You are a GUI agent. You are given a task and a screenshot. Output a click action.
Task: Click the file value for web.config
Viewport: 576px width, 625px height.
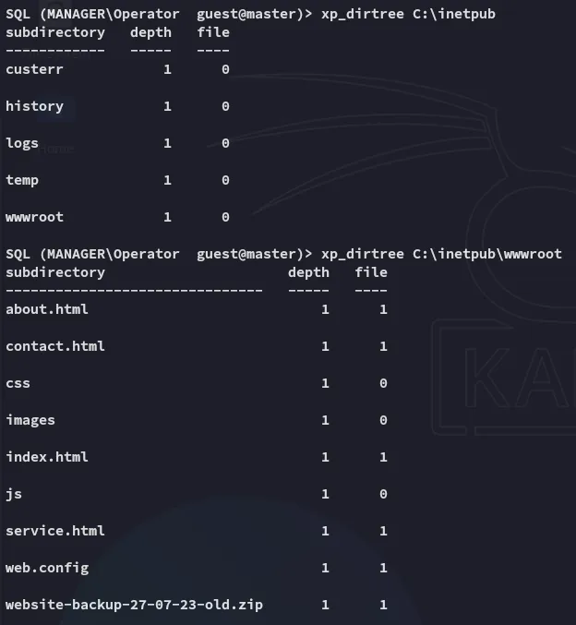coord(383,568)
